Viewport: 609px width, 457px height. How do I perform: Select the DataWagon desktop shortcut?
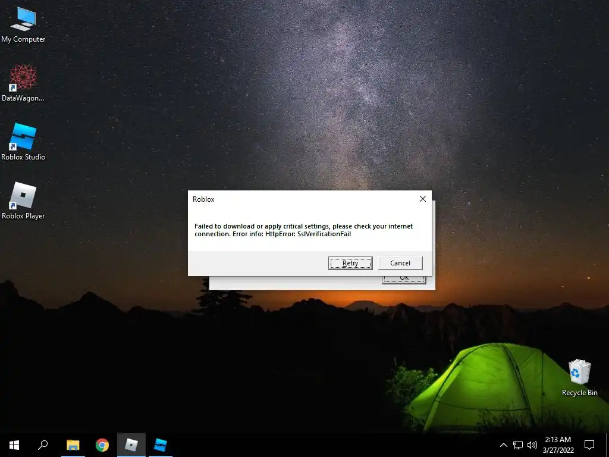tap(23, 83)
